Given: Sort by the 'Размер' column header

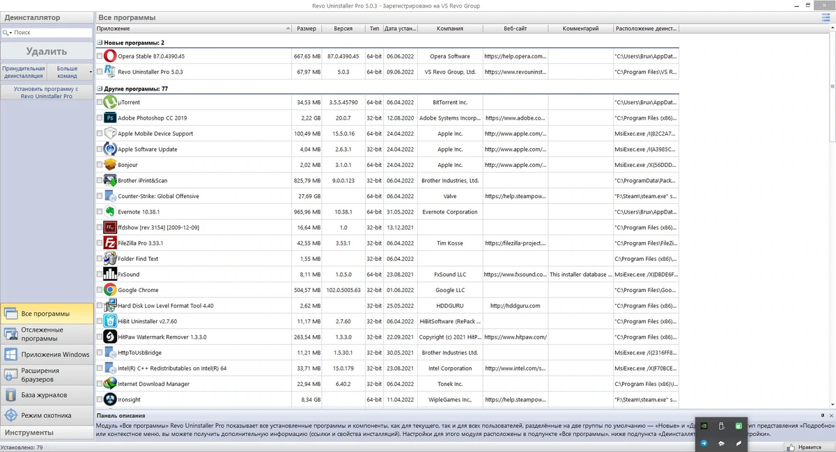Looking at the screenshot, I should 307,29.
